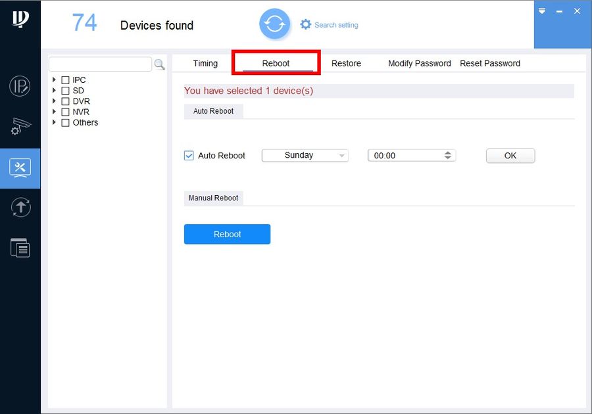Image resolution: width=592 pixels, height=414 pixels.
Task: Switch to the Restore tab
Action: click(346, 63)
